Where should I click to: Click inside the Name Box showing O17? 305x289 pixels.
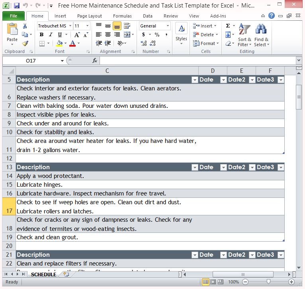(31, 61)
